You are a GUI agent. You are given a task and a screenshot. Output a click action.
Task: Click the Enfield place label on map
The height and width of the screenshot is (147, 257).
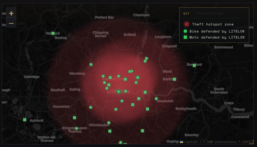[x=130, y=34]
